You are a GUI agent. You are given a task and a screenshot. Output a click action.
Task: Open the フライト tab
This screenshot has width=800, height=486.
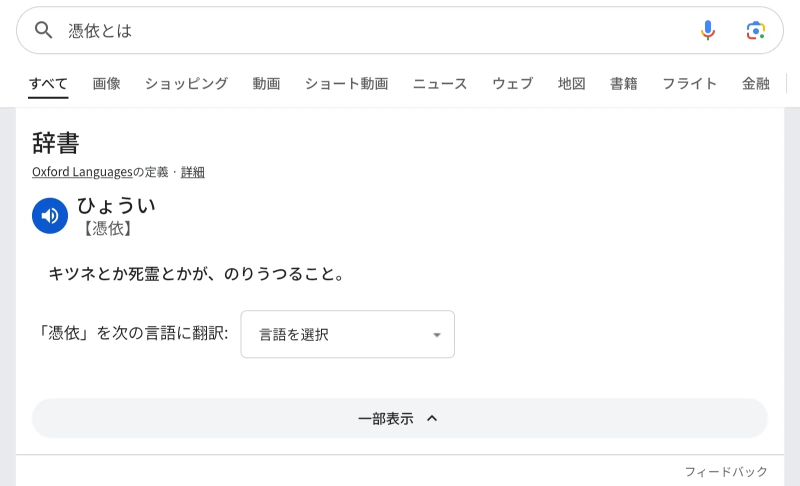tap(689, 83)
